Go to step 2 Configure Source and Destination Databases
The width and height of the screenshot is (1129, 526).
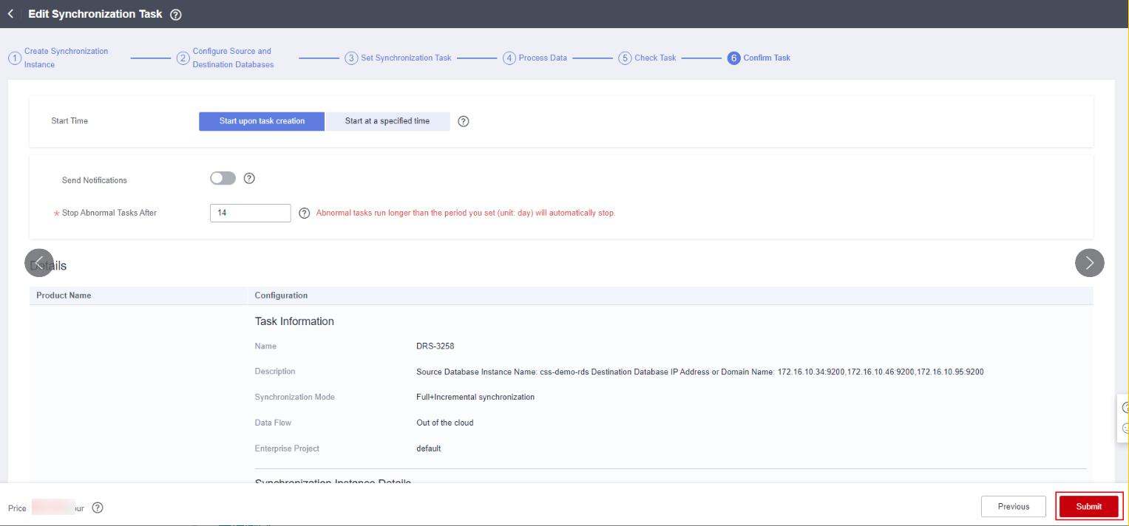click(x=226, y=58)
